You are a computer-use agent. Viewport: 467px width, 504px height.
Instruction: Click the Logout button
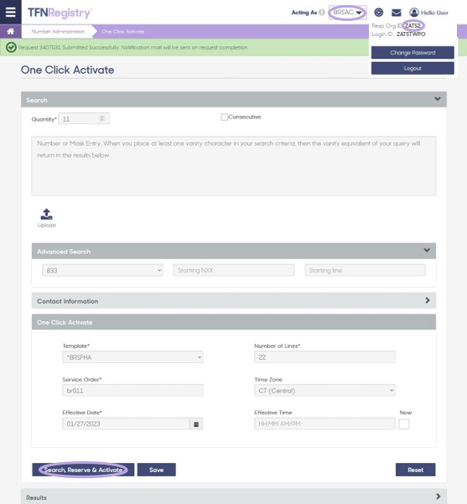pyautogui.click(x=413, y=68)
